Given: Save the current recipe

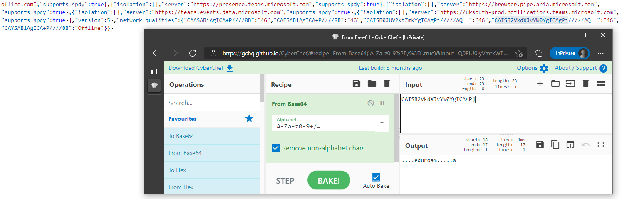Looking at the screenshot, I should 356,84.
